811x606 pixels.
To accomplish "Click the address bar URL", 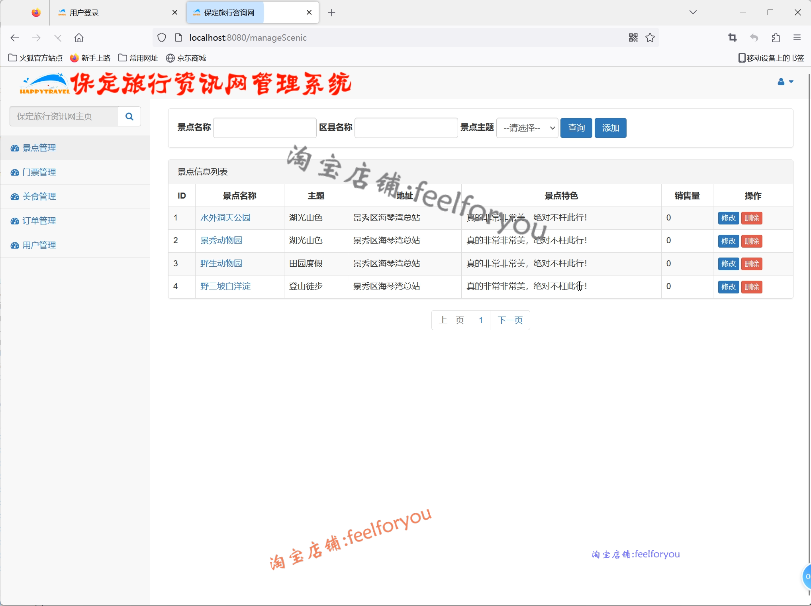I will tap(248, 38).
